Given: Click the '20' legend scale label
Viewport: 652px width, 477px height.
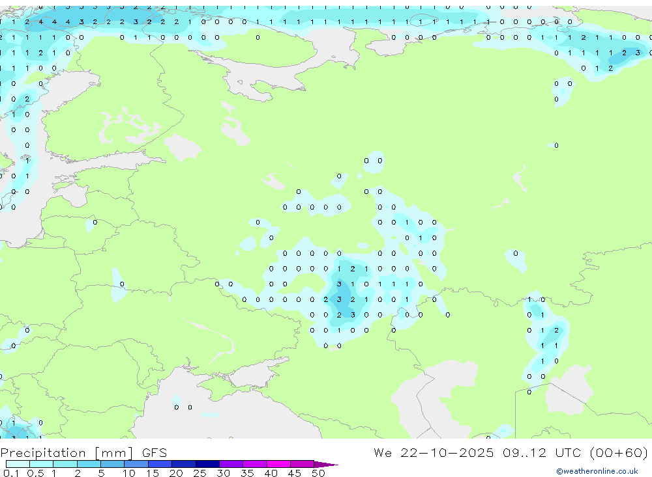Looking at the screenshot, I should (176, 473).
